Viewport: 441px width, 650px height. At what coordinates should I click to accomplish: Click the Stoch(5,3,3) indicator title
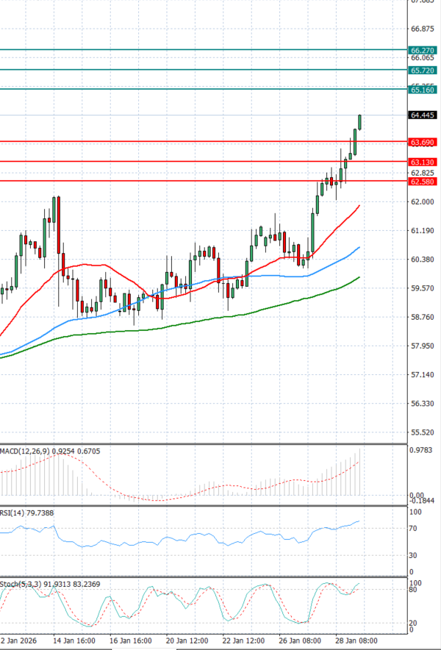point(21,584)
